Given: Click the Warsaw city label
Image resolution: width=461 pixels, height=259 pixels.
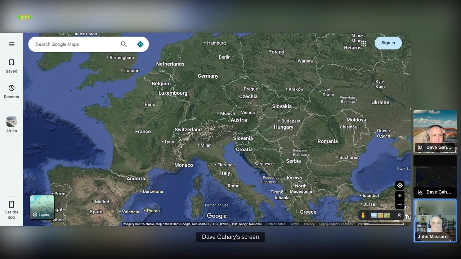Looking at the screenshot, I should (306, 61).
